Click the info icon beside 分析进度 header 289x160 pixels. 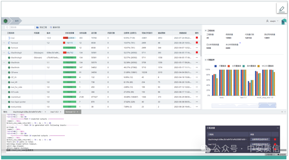(x=73, y=33)
